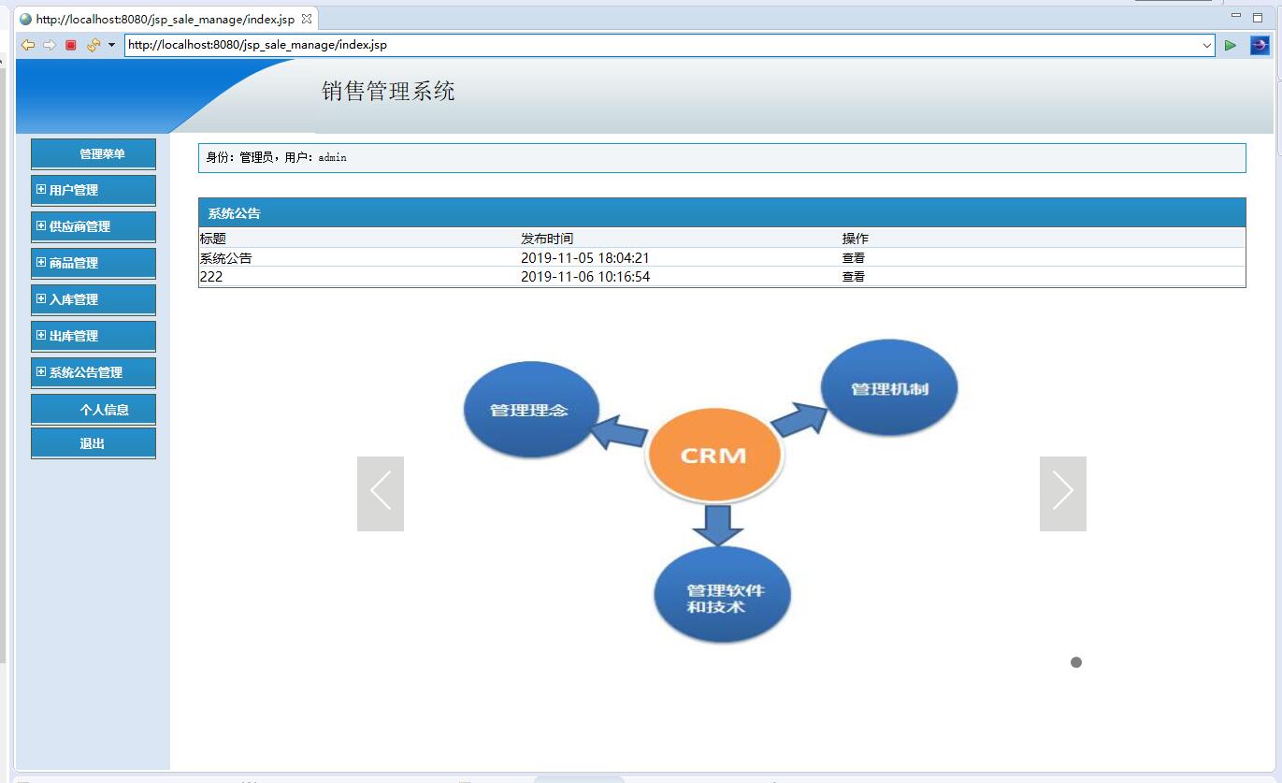Expand the 出库管理 sidebar menu

click(93, 336)
